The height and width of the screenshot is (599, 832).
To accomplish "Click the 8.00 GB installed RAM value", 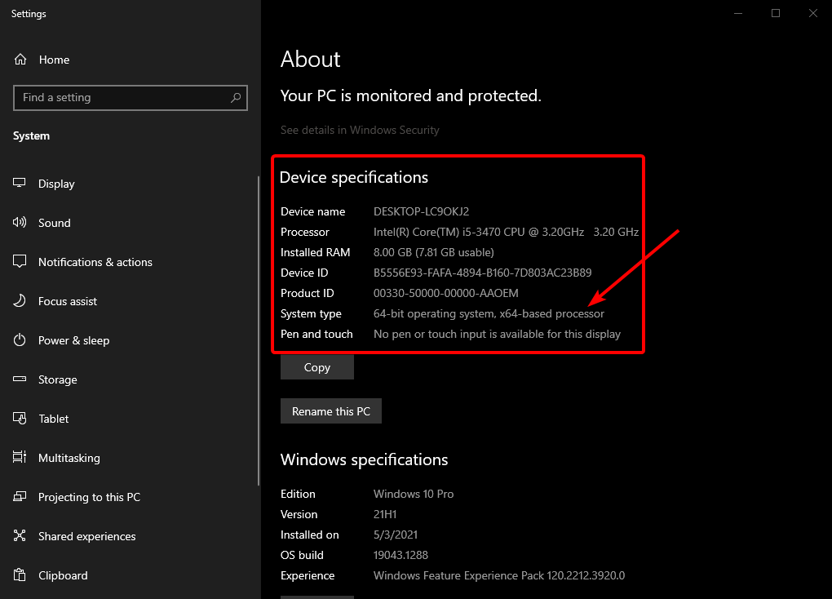I will pos(433,252).
